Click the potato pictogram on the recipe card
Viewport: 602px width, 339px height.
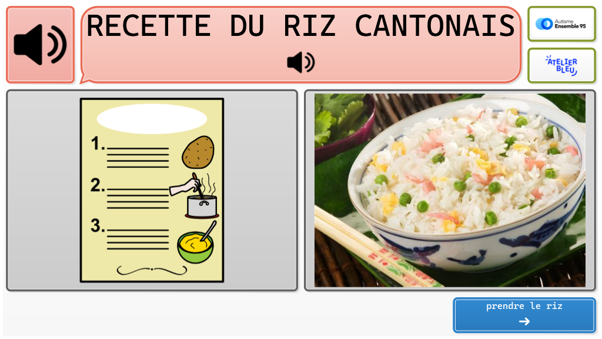click(198, 152)
